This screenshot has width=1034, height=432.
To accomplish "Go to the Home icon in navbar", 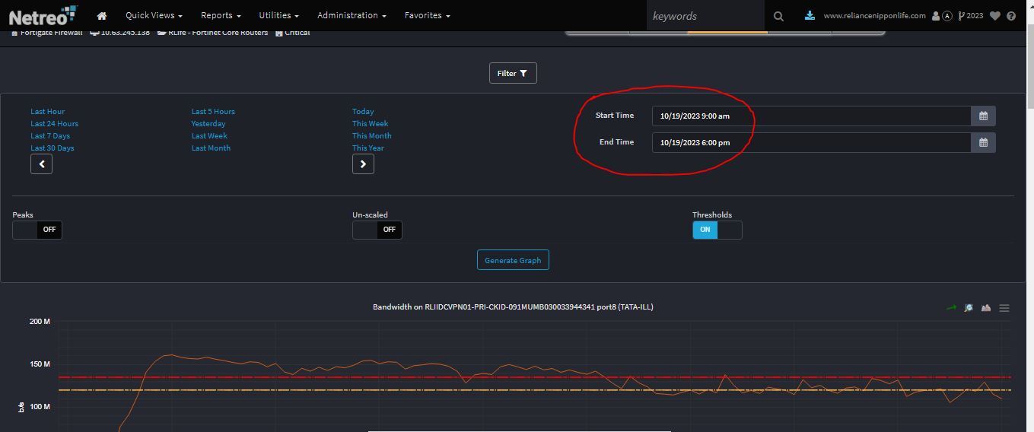I will click(x=101, y=15).
